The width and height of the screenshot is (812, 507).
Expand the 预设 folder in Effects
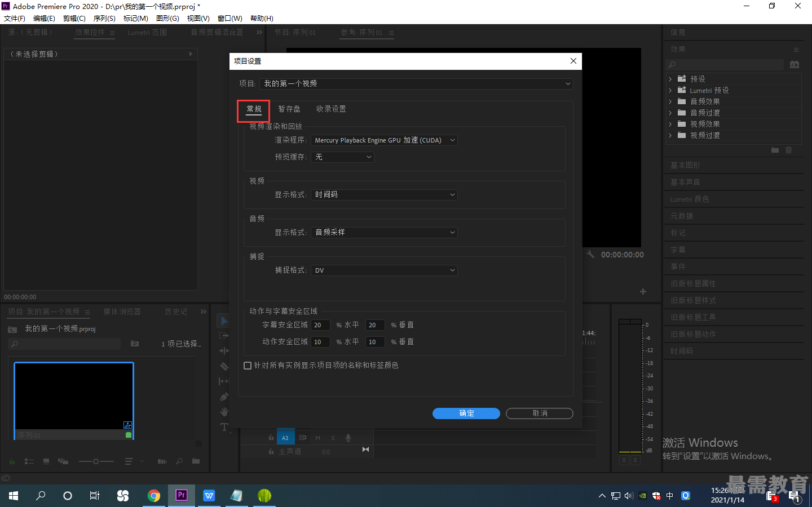[x=670, y=79]
